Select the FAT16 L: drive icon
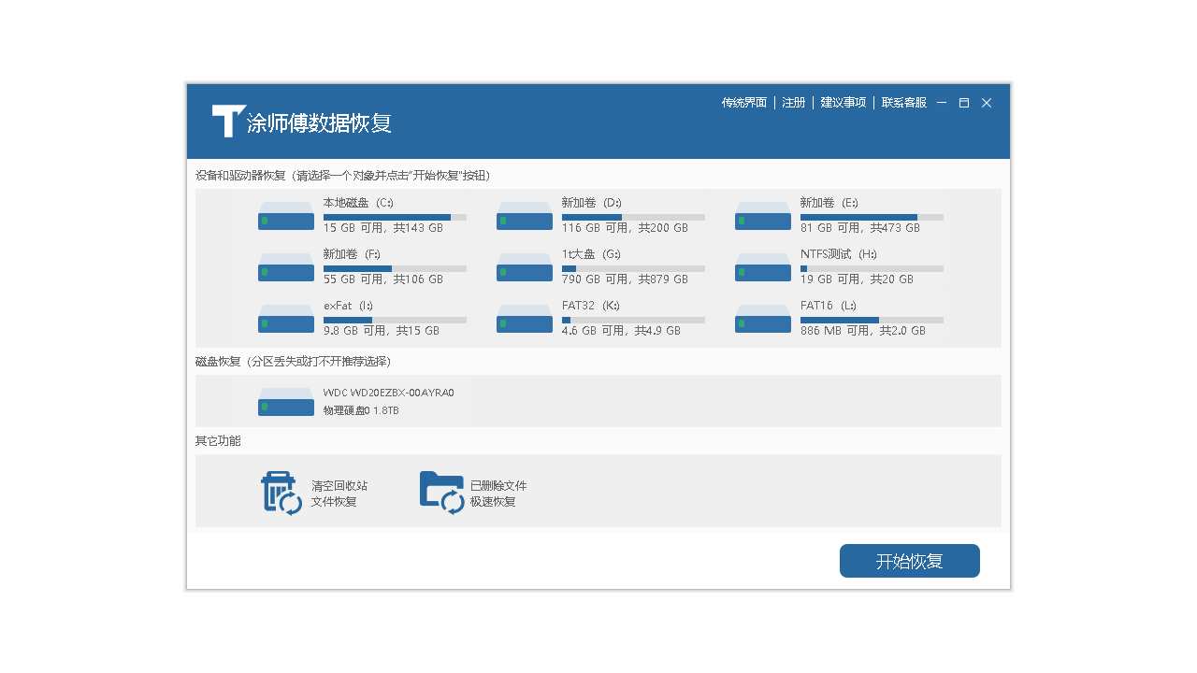Screen dimensions: 1197x673 click(x=763, y=319)
